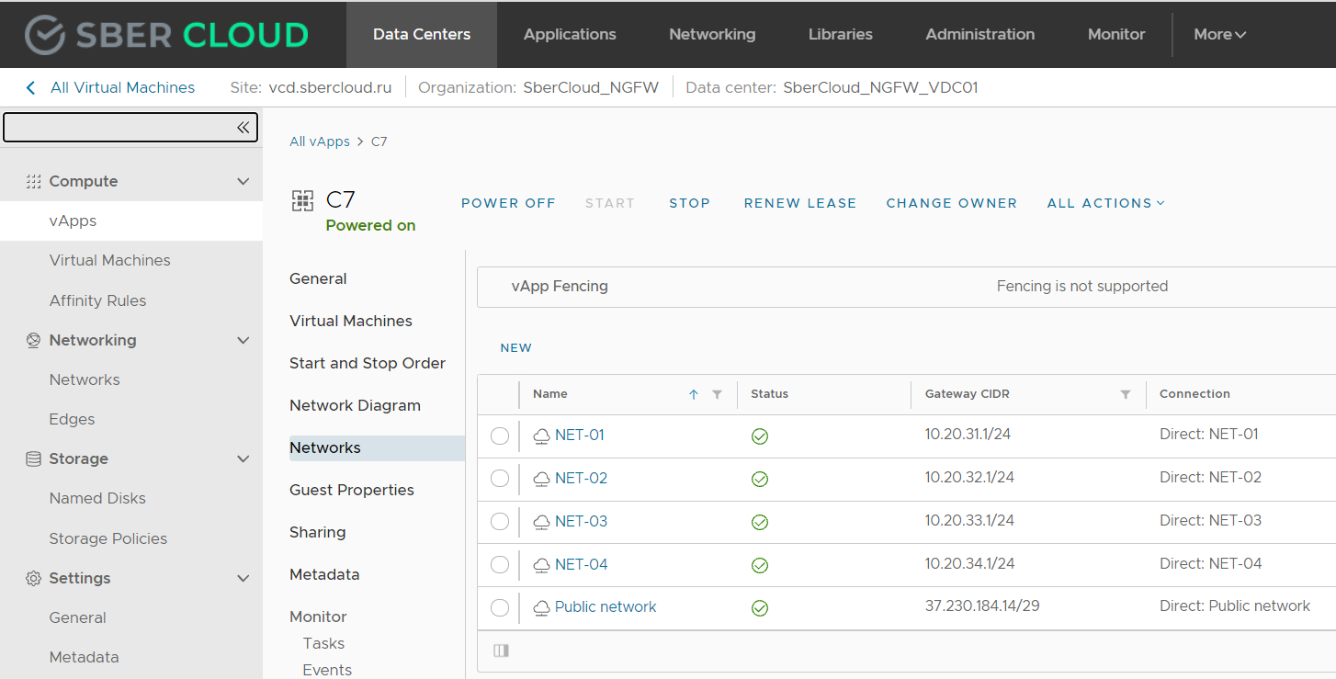1336x679 pixels.
Task: Open the More dropdown in top navigation
Action: pyautogui.click(x=1220, y=35)
